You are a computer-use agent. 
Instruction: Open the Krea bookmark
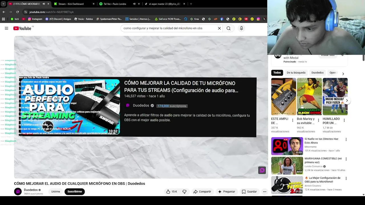tap(194, 19)
